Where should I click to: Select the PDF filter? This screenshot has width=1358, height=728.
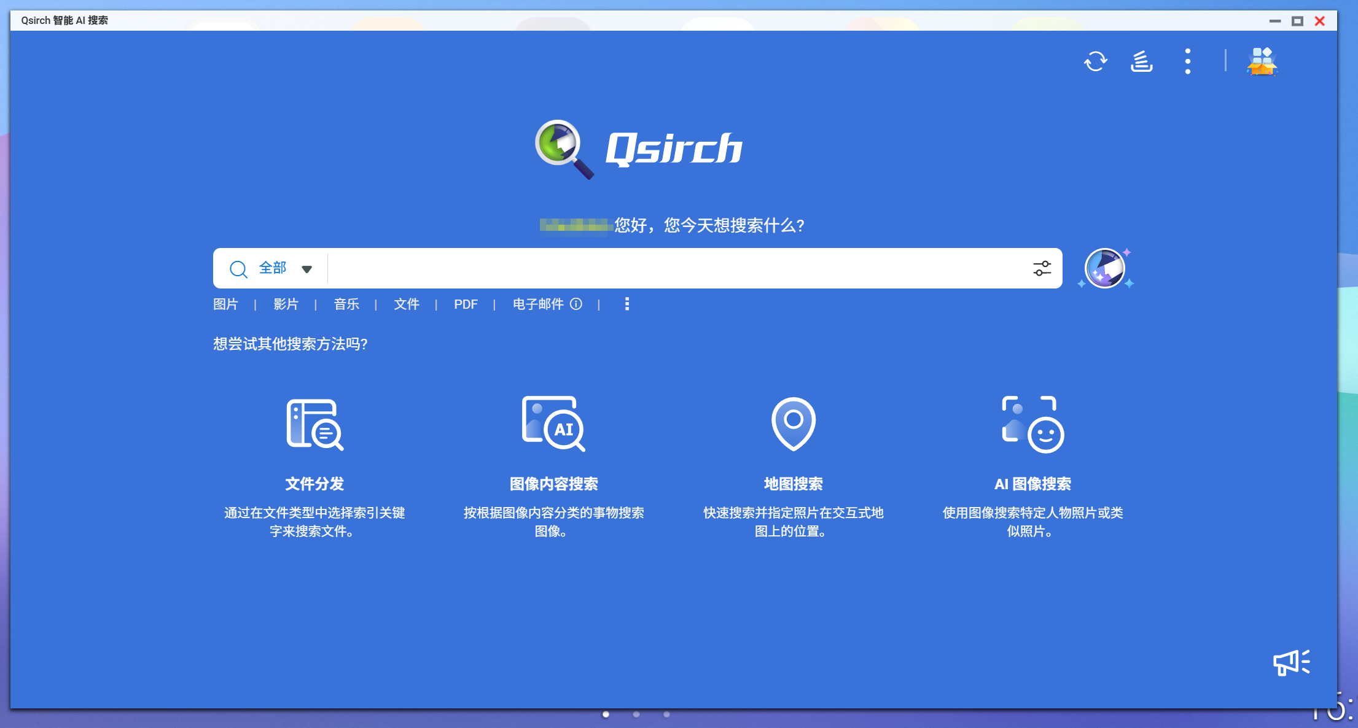466,304
